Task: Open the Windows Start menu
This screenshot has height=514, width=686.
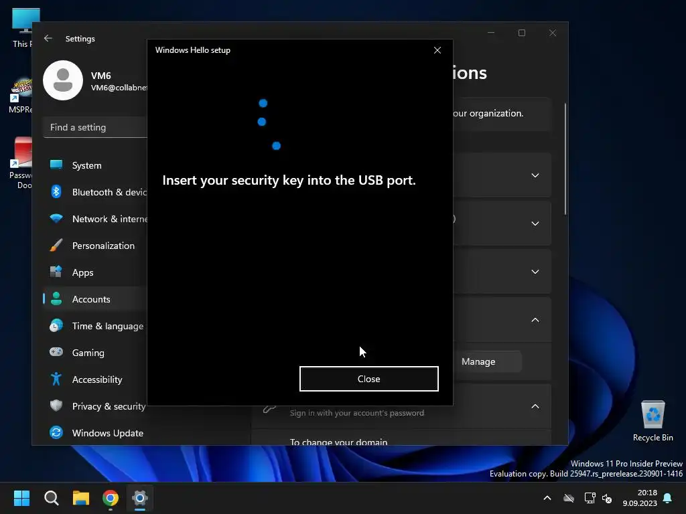Action: pos(21,498)
